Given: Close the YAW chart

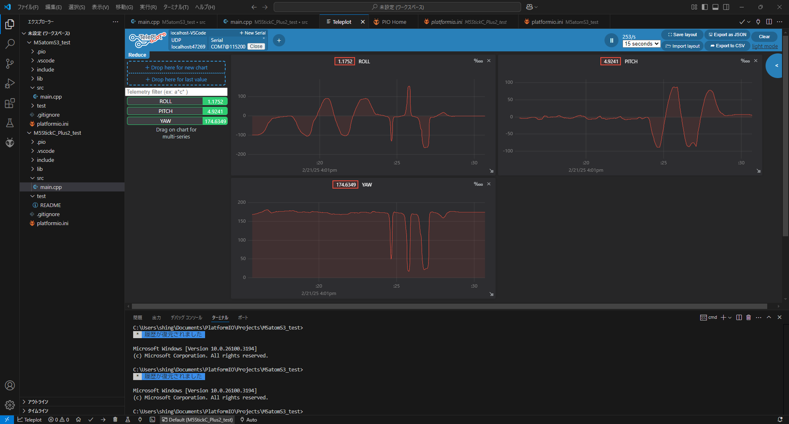Looking at the screenshot, I should [489, 184].
